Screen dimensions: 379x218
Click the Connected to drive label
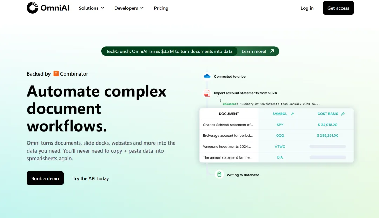point(230,76)
